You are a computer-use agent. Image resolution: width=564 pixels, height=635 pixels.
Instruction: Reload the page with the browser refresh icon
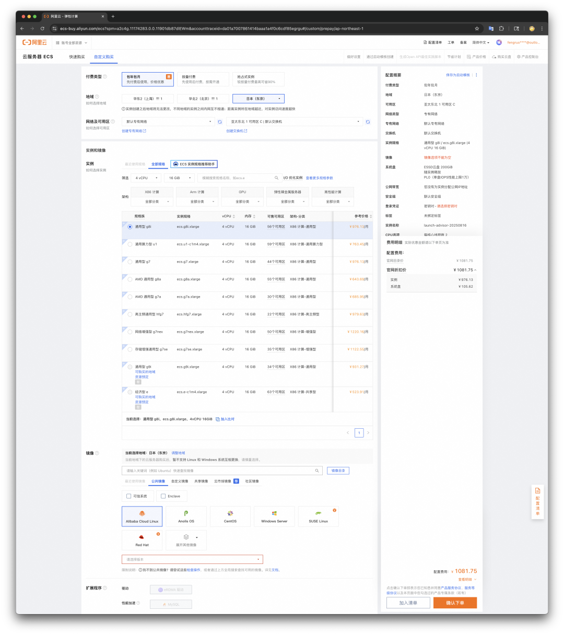point(42,29)
